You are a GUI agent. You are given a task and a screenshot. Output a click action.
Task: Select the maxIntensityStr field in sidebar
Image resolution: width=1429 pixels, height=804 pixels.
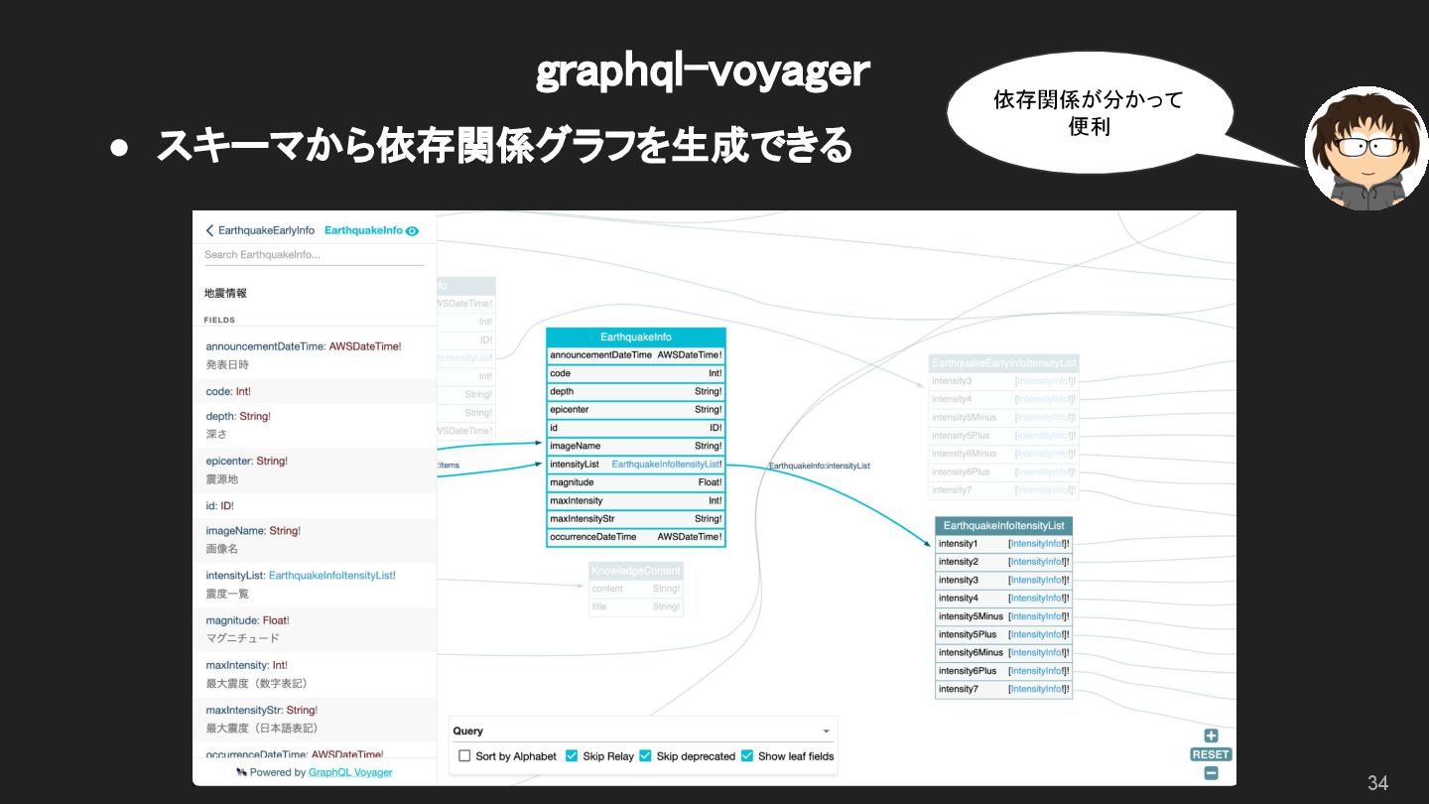pyautogui.click(x=314, y=719)
